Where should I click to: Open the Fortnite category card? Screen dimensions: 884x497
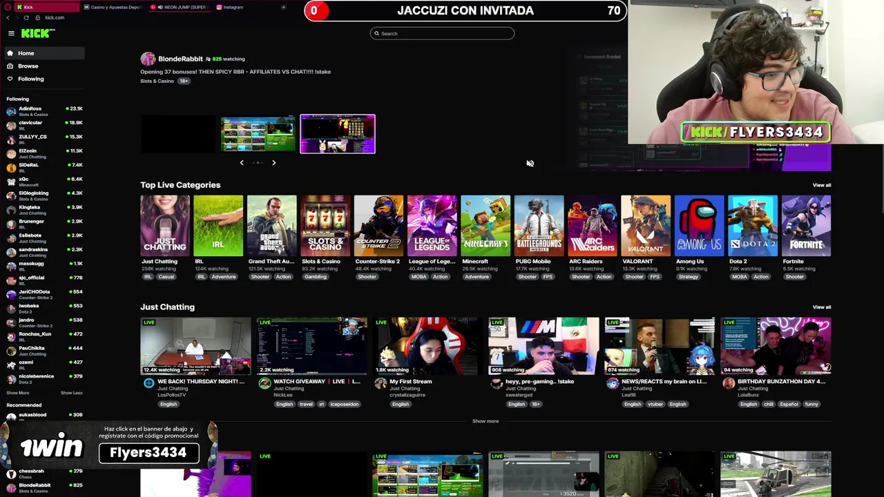[806, 226]
